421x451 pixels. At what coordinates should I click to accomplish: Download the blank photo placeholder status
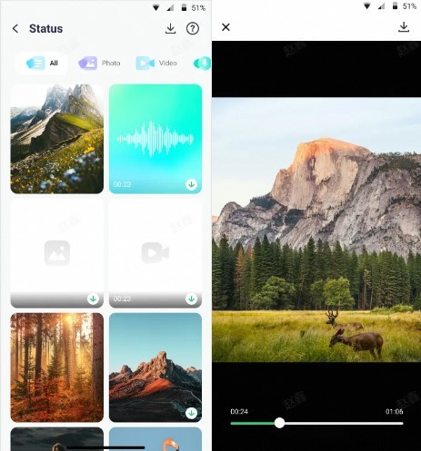pyautogui.click(x=93, y=299)
